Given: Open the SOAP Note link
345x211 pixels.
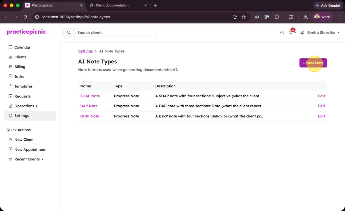Looking at the screenshot, I should pos(90,96).
